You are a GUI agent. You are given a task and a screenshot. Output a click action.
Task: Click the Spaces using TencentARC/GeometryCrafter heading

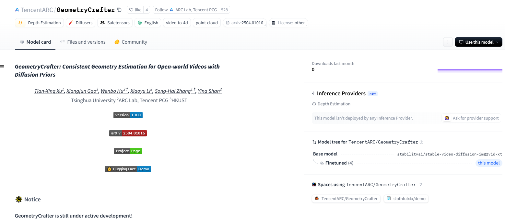pos(367,185)
